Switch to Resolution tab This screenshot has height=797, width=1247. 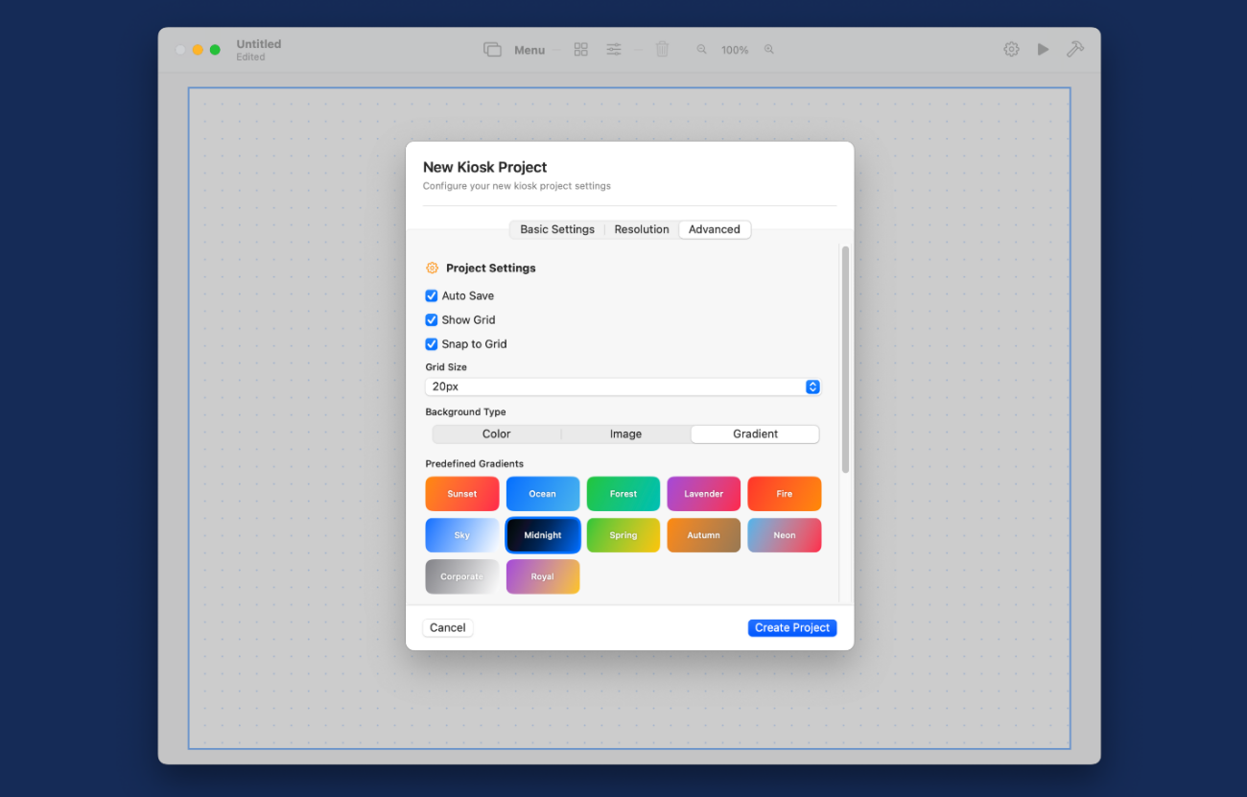(x=642, y=229)
